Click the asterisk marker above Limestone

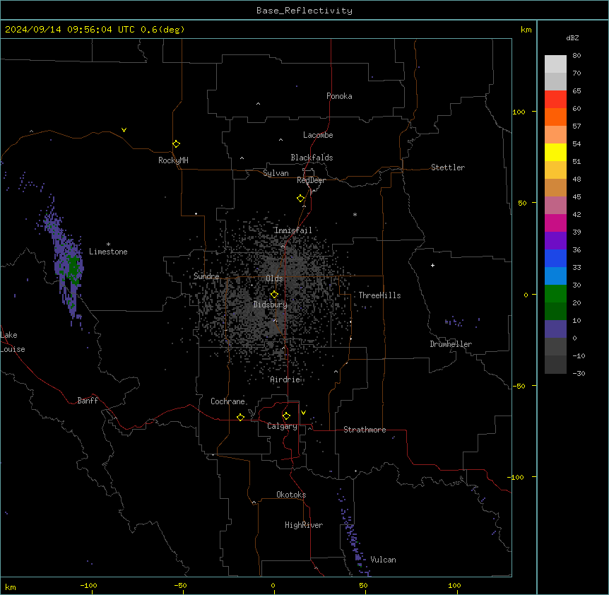pos(108,245)
